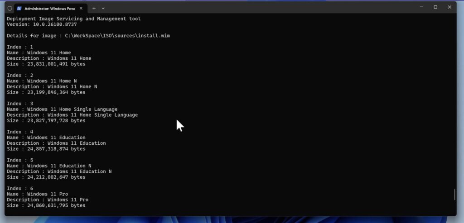Click the 'Index : 6' line
This screenshot has height=223, width=464.
coord(20,189)
